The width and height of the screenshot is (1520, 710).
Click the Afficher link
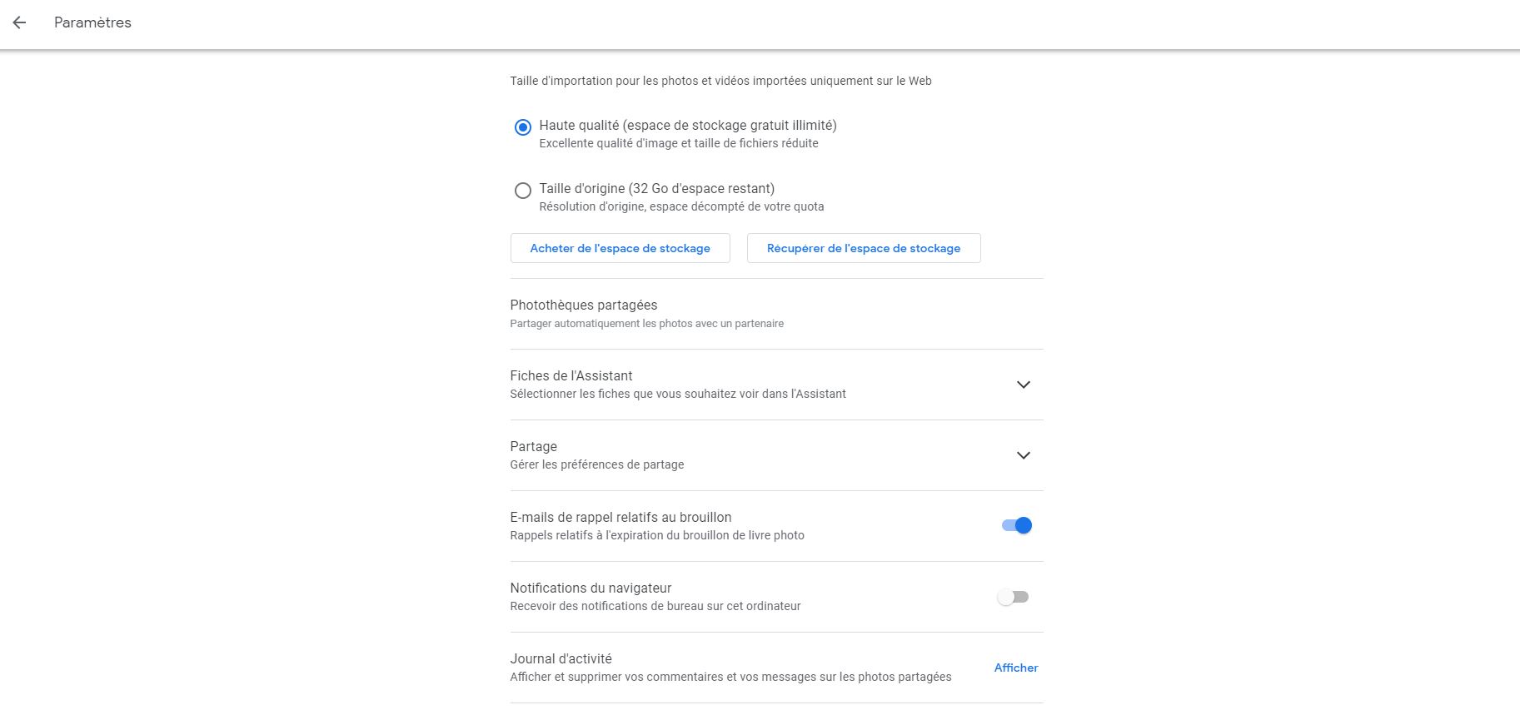coord(1015,668)
